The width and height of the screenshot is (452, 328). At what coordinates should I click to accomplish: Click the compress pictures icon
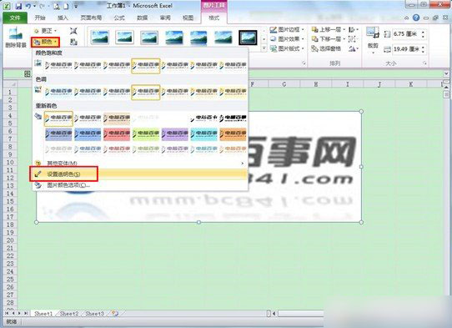[x=73, y=31]
